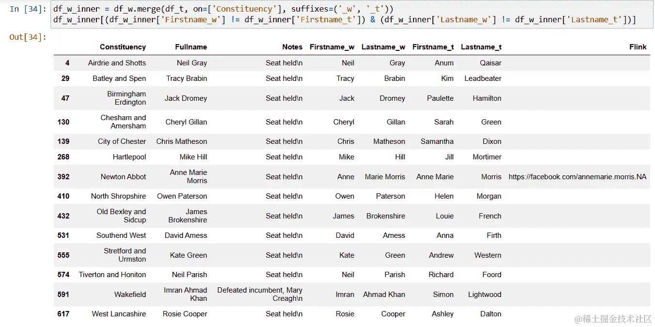655x327 pixels.
Task: Open the annemarie.morris.NA Facebook URL
Action: [577, 177]
